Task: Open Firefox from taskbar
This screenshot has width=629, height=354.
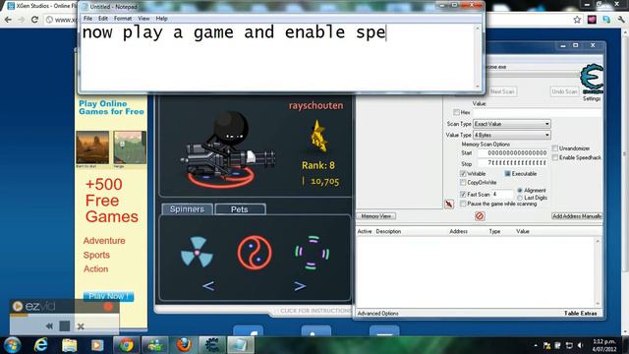Action: [184, 345]
